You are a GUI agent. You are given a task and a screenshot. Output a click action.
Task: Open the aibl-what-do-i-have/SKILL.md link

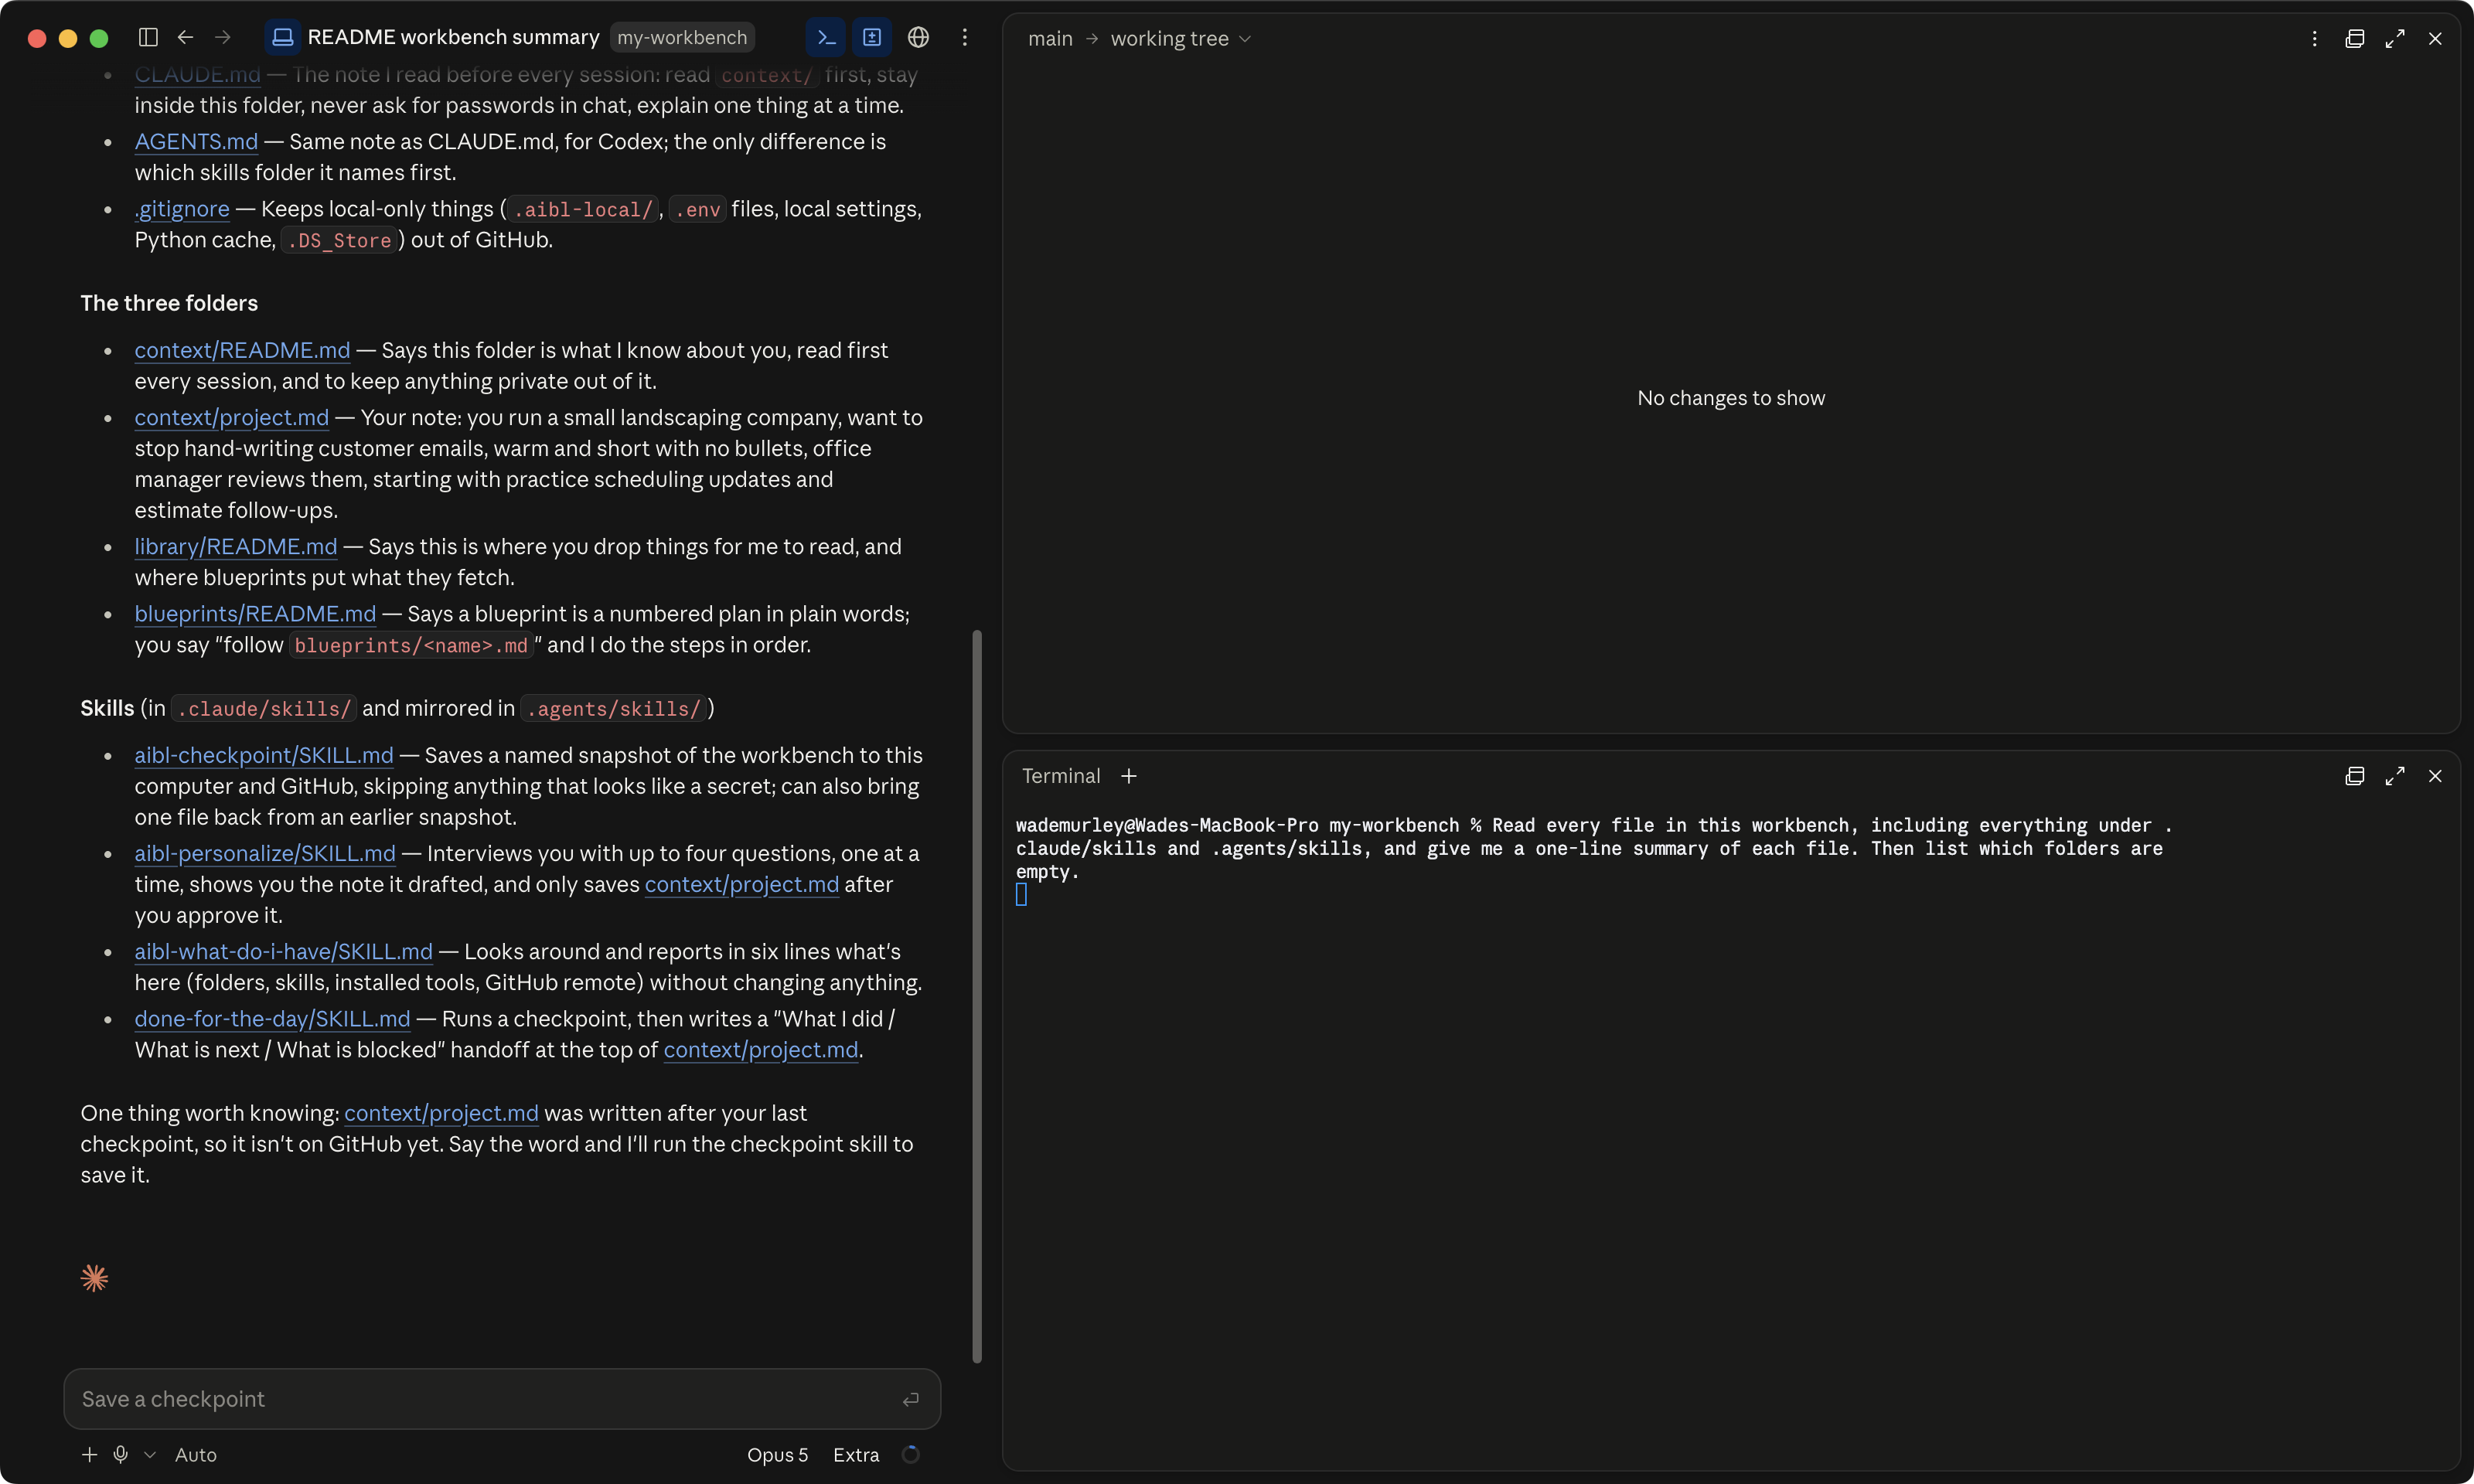284,951
